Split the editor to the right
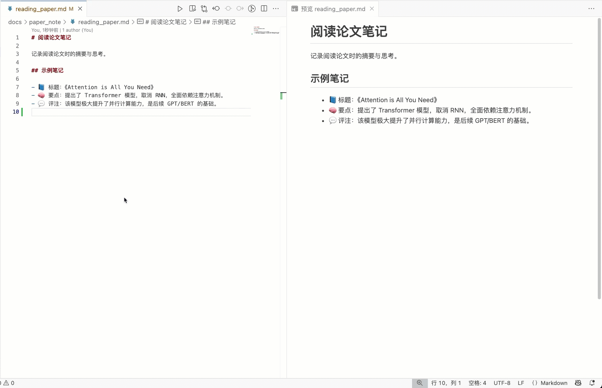This screenshot has height=388, width=602. (x=264, y=8)
